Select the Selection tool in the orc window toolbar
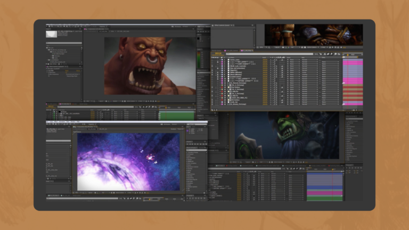Image resolution: width=409 pixels, height=230 pixels. [48, 26]
